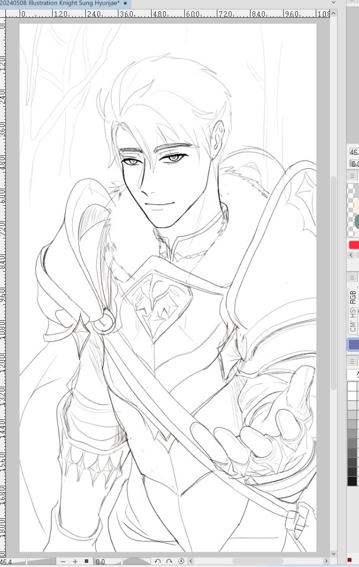Click the horizontal scrollbar left arrow

pyautogui.click(x=191, y=561)
